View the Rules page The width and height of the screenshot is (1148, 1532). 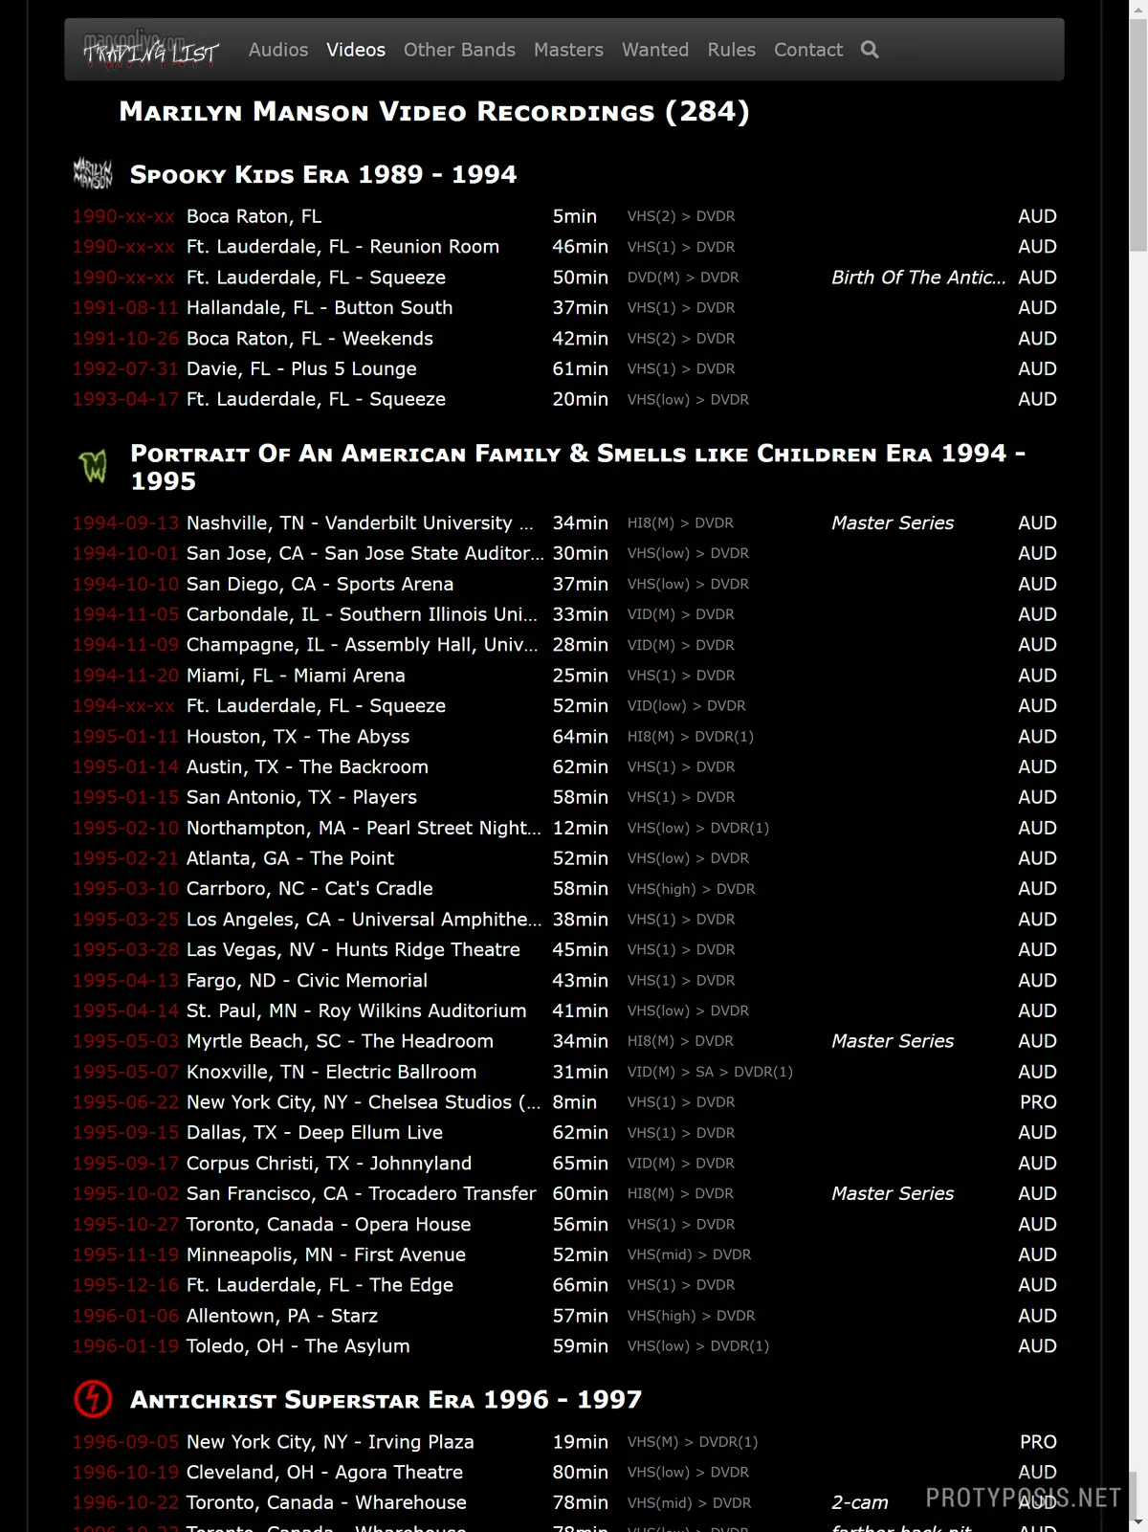tap(732, 50)
